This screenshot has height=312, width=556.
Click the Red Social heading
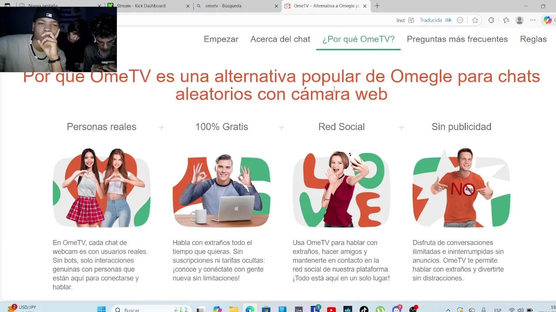[x=341, y=127]
